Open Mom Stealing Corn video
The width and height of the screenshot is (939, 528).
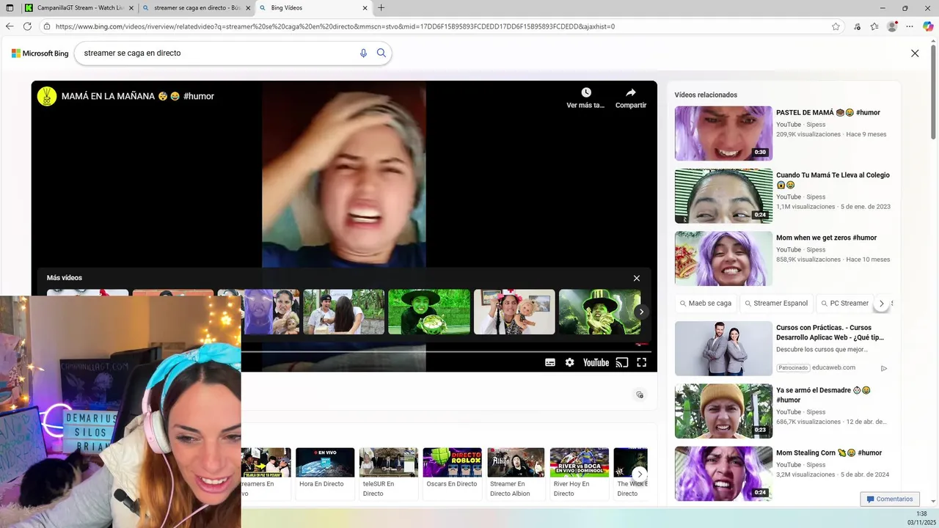723,473
